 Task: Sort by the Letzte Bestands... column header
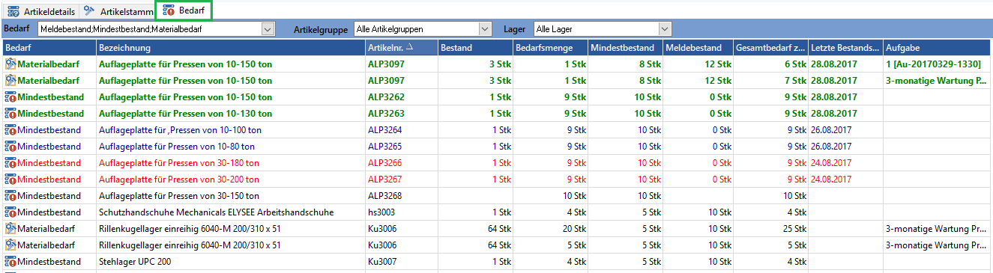coord(846,48)
